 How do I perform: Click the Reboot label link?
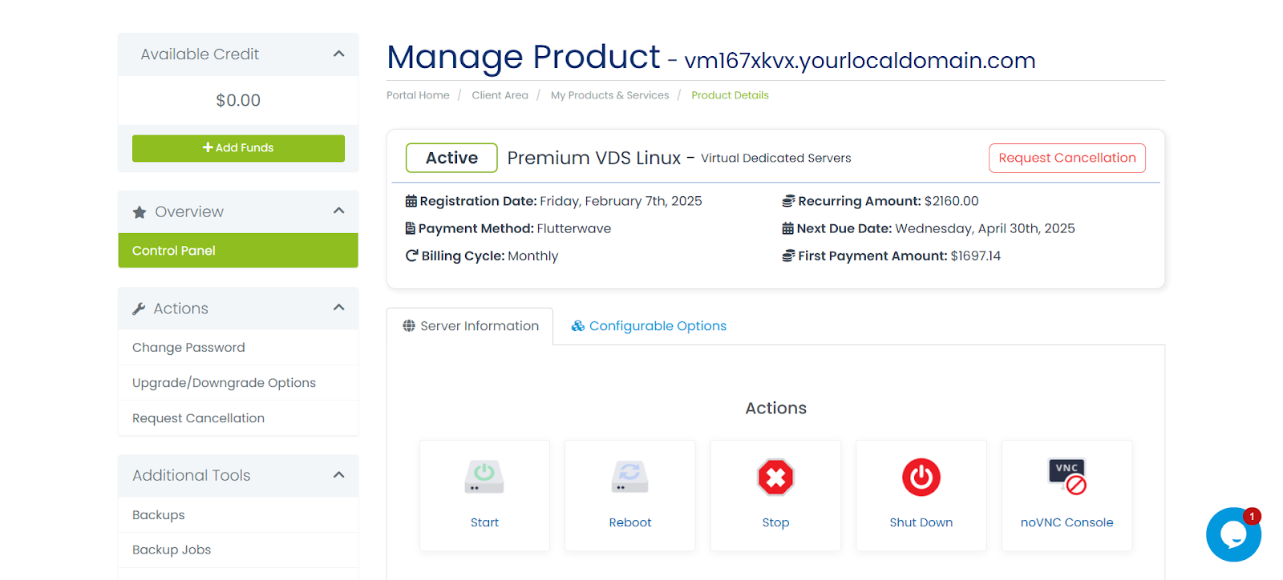(630, 522)
